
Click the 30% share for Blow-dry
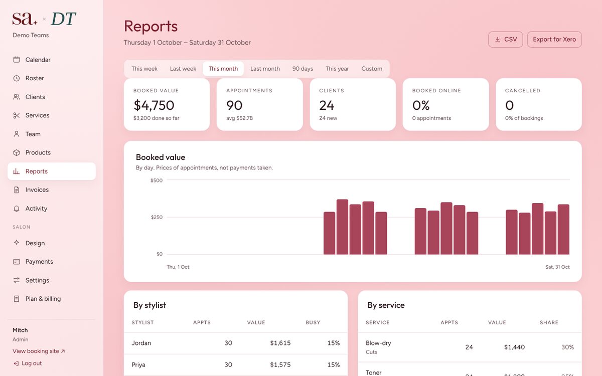[x=567, y=347]
